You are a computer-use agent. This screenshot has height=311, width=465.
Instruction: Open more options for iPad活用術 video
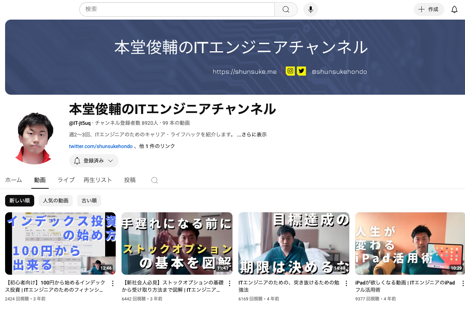[x=463, y=283]
